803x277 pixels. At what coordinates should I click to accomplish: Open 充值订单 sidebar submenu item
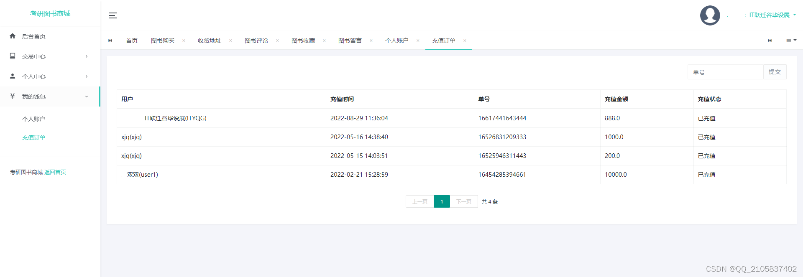34,137
